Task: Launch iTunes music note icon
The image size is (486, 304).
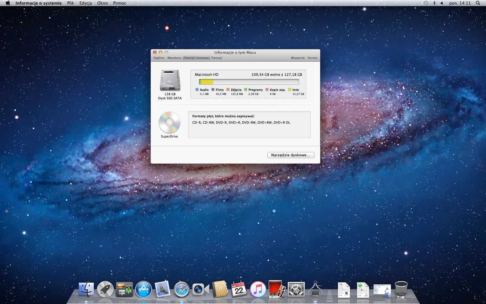Action: click(258, 290)
